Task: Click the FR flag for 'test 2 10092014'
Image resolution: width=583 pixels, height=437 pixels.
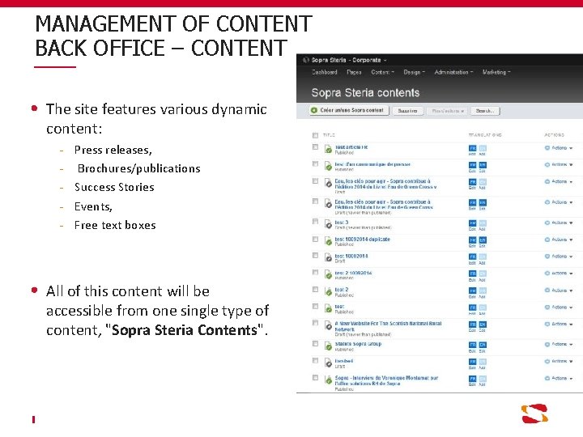Action: [472, 274]
